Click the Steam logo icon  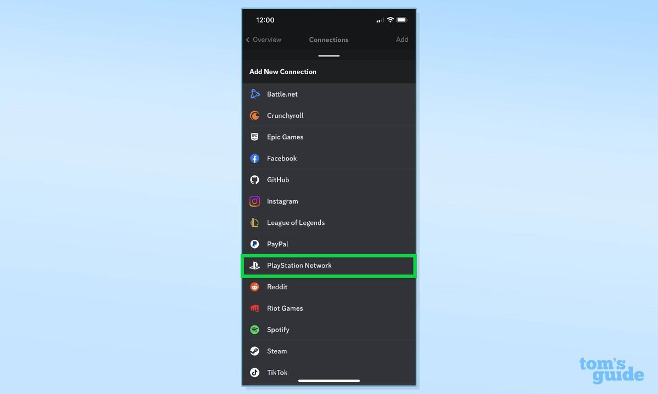click(254, 351)
